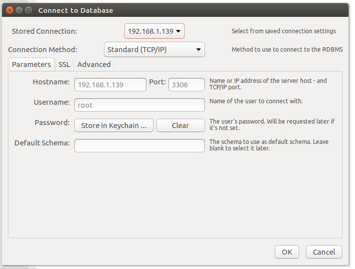This screenshot has height=269, width=355.
Task: Select the Username text box
Action: coord(139,105)
